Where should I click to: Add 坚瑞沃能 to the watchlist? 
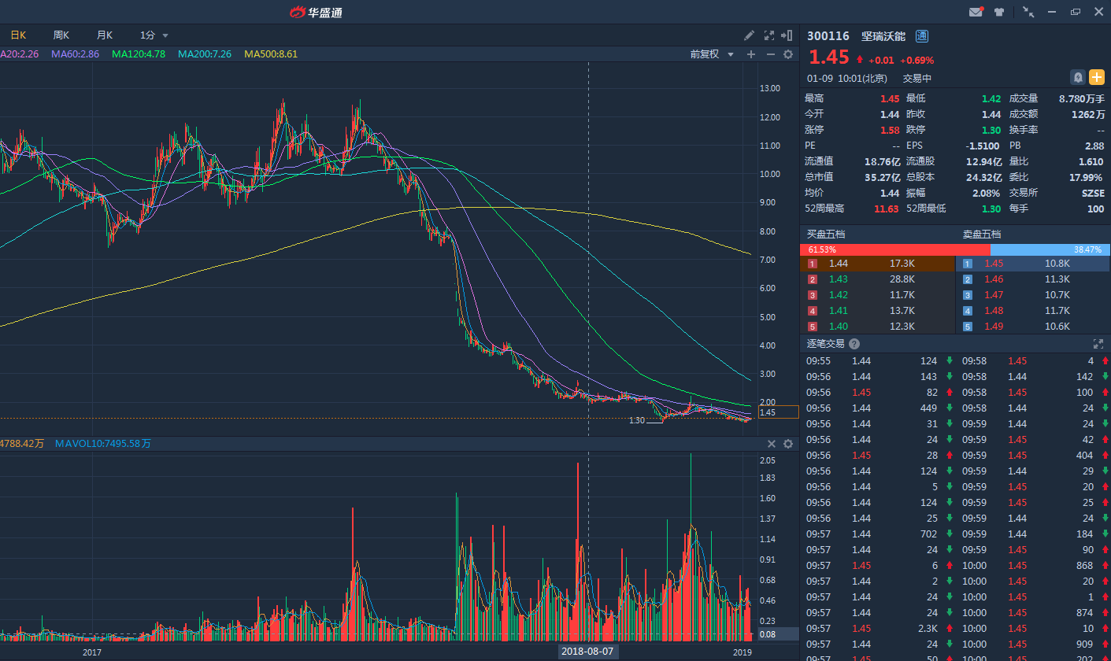point(1097,77)
